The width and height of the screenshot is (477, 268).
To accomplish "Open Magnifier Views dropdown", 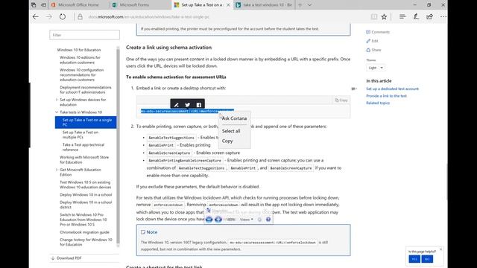I will pyautogui.click(x=247, y=220).
